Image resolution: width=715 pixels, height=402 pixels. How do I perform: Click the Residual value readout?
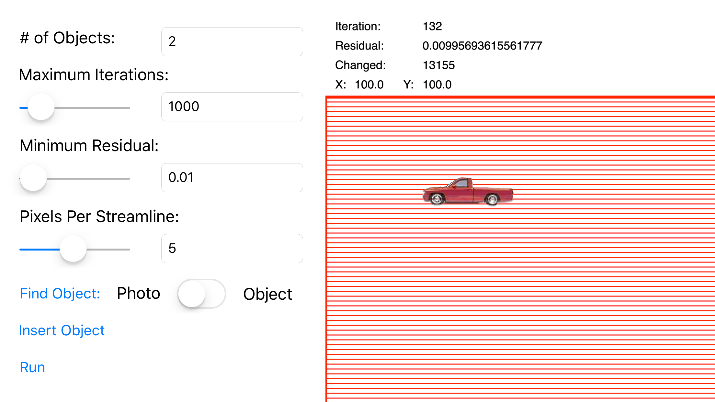(x=482, y=46)
